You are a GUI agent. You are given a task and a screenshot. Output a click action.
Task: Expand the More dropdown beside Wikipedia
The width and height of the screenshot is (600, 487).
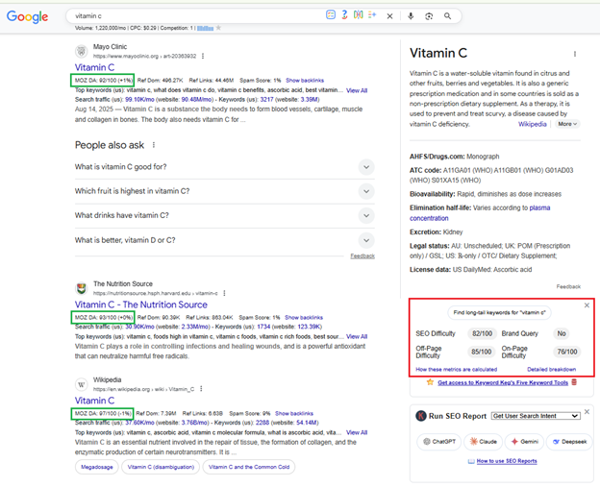(x=566, y=124)
